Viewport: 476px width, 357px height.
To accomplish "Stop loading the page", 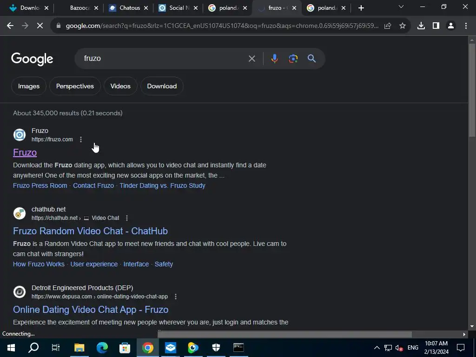I will coord(40,26).
